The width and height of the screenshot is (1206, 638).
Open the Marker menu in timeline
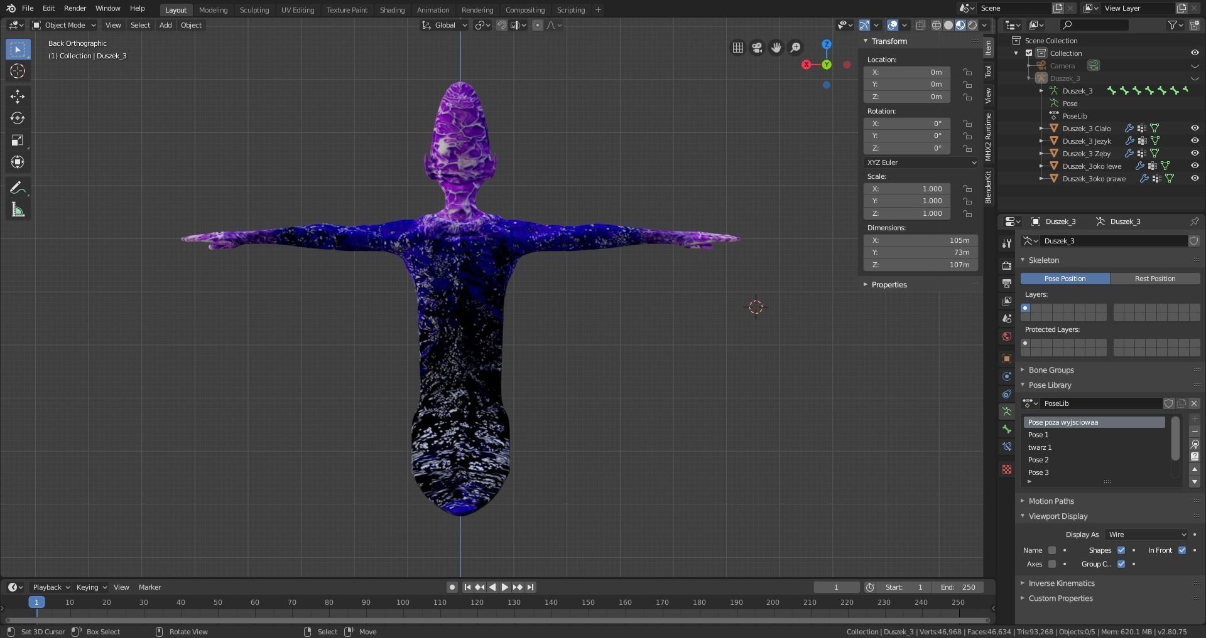coord(149,587)
